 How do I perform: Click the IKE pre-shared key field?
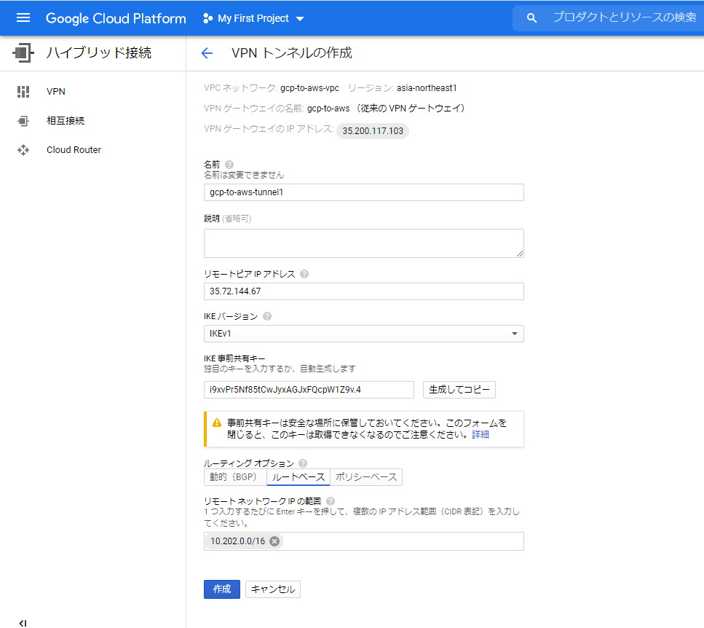pyautogui.click(x=309, y=390)
